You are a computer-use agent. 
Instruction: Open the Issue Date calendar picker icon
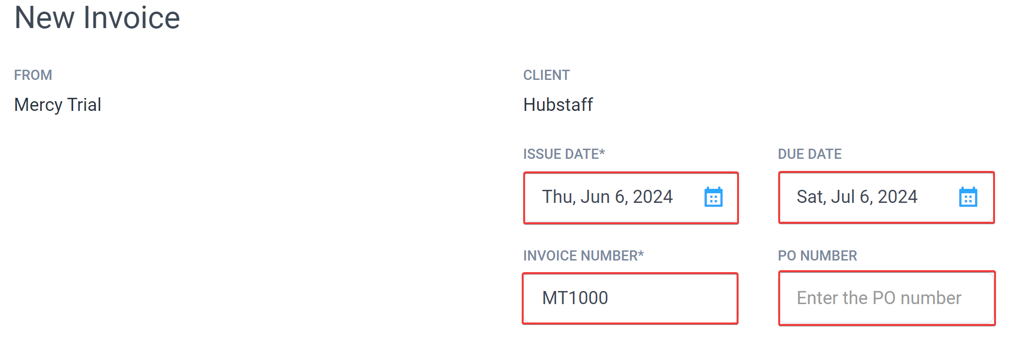[713, 197]
